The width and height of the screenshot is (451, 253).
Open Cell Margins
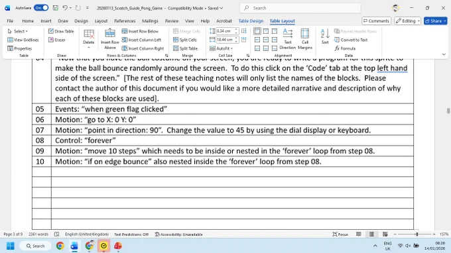pos(305,39)
